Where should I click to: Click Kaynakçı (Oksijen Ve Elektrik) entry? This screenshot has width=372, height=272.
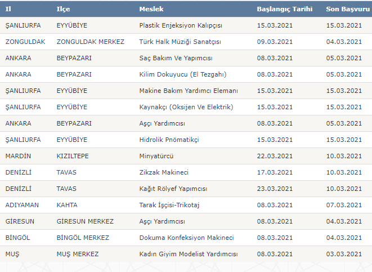(x=186, y=107)
